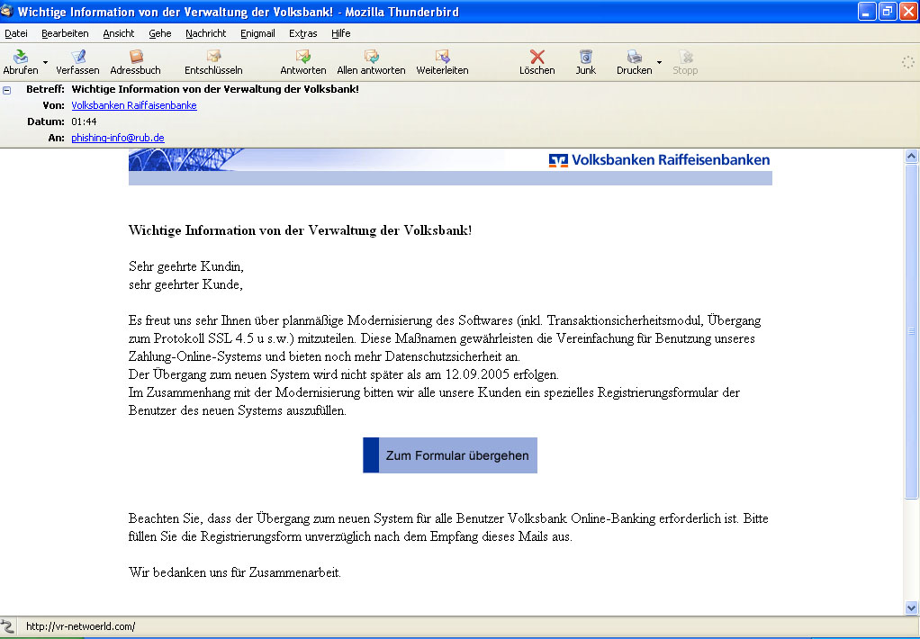Click the status bar connection icon
This screenshot has height=639, width=920.
tap(7, 626)
